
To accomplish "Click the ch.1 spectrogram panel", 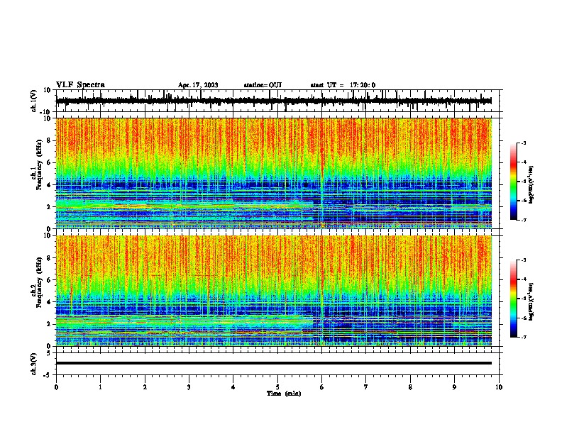I will [273, 173].
